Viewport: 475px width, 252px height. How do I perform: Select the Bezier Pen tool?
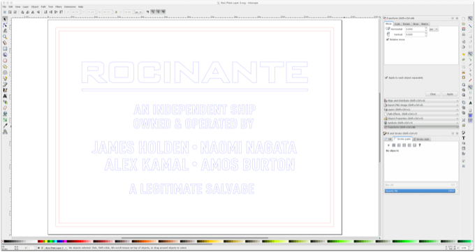5,84
